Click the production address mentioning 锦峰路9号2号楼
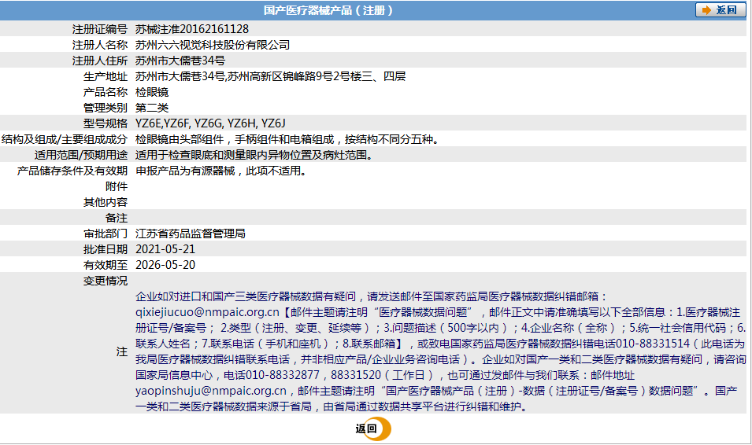Screen dimensions: 752x445 [271, 76]
